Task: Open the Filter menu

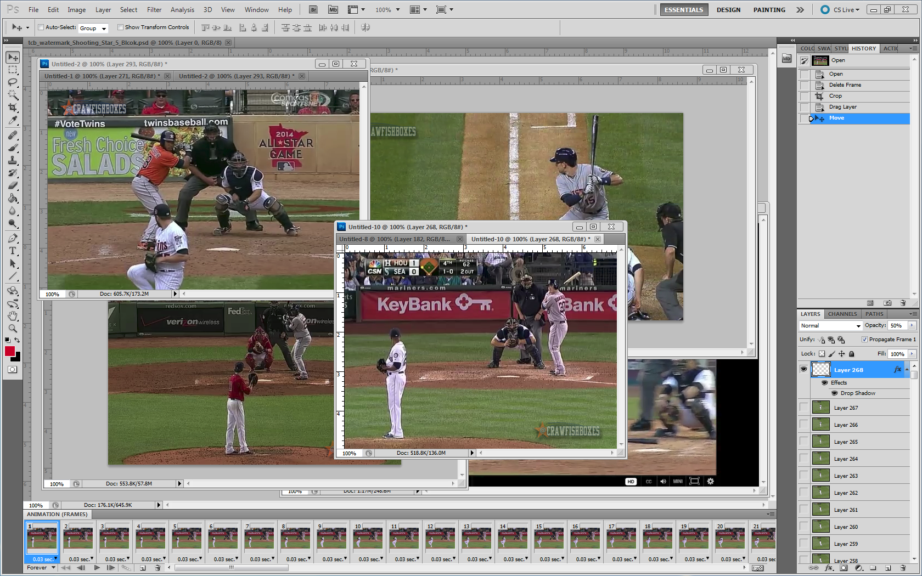Action: [154, 10]
